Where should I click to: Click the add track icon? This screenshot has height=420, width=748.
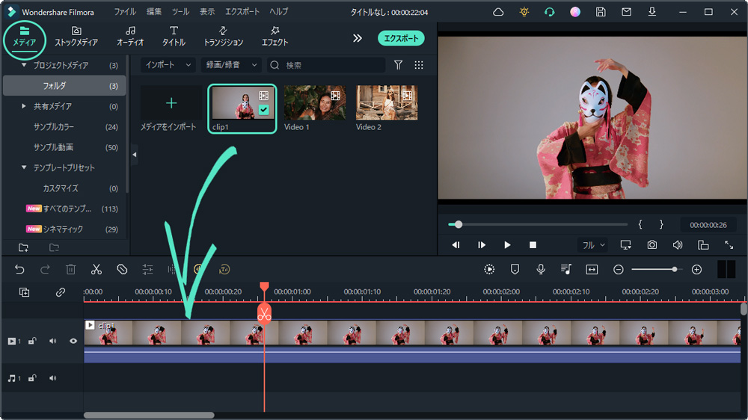25,291
